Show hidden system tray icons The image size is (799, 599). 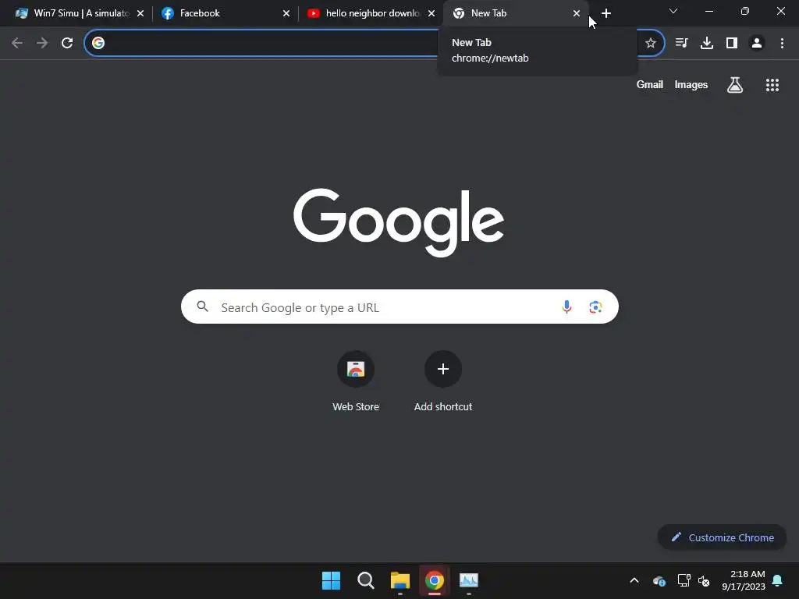(x=634, y=580)
